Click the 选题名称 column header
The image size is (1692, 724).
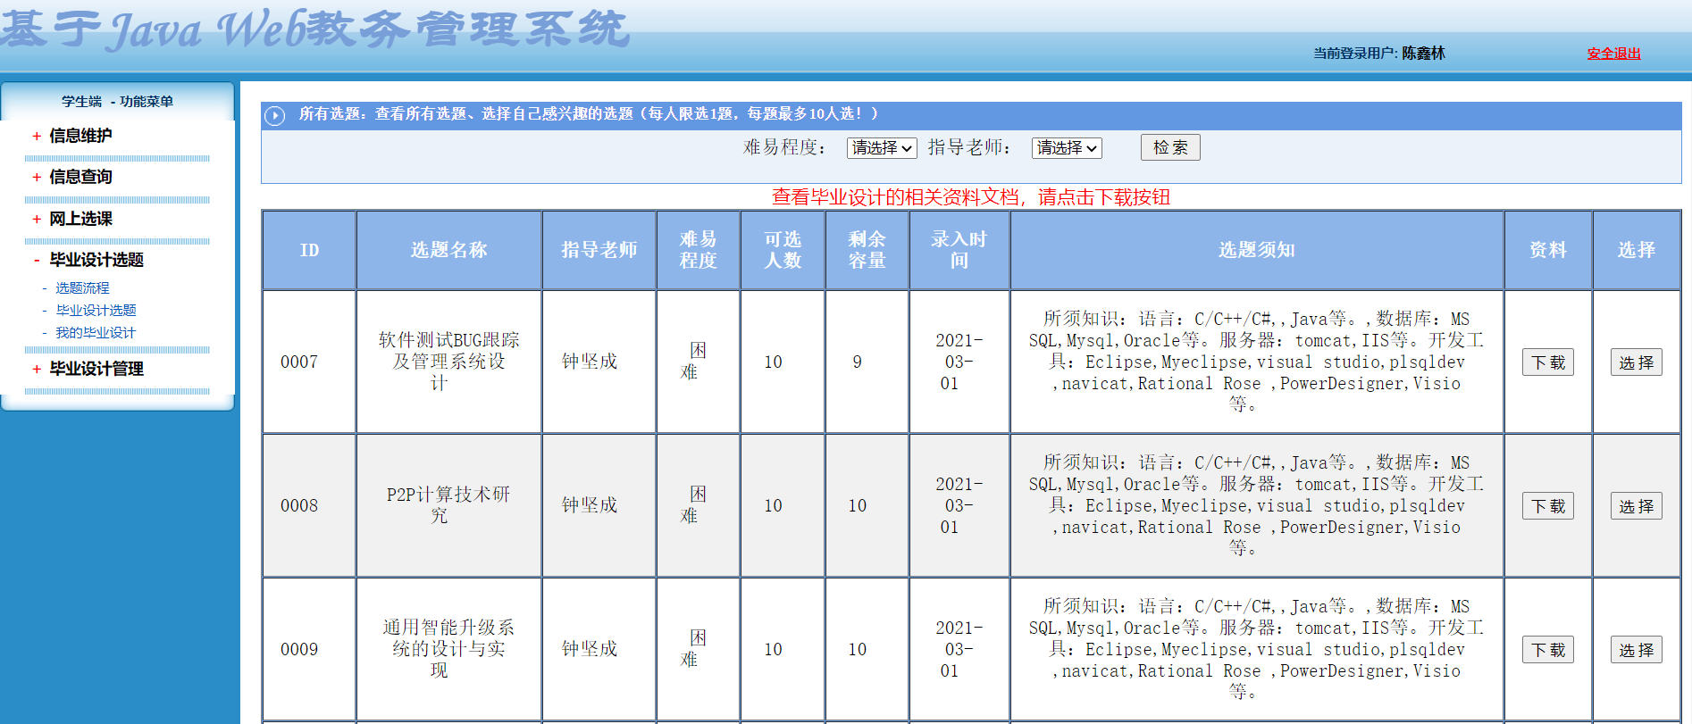pyautogui.click(x=449, y=251)
